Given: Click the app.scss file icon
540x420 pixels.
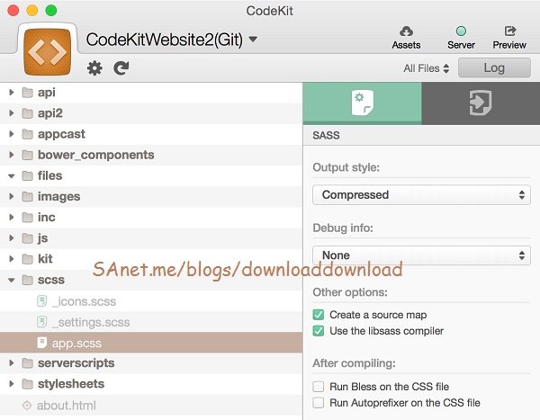Looking at the screenshot, I should click(x=41, y=343).
